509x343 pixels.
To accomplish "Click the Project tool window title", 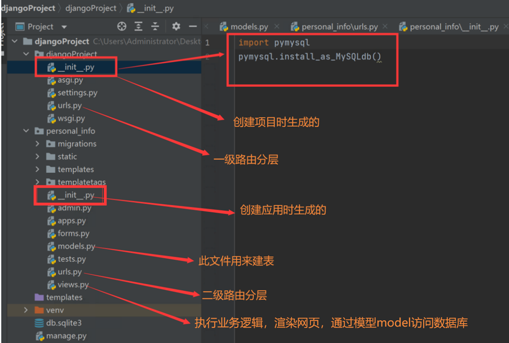I will 40,27.
